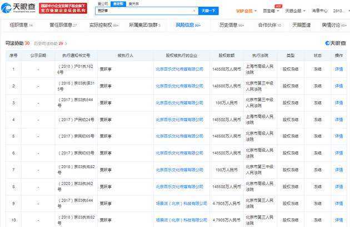350x227 pixels.
Task: Open 北京百乐文化传媒有限公司 link in row 5
Action: coord(179,136)
